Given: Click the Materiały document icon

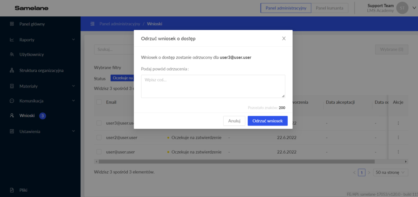Looking at the screenshot, I should [12, 86].
